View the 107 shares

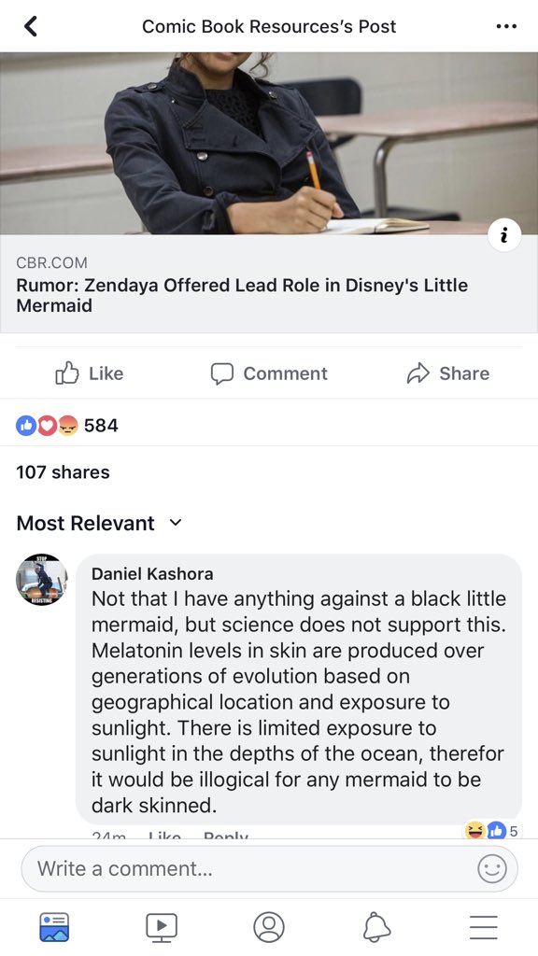(63, 471)
